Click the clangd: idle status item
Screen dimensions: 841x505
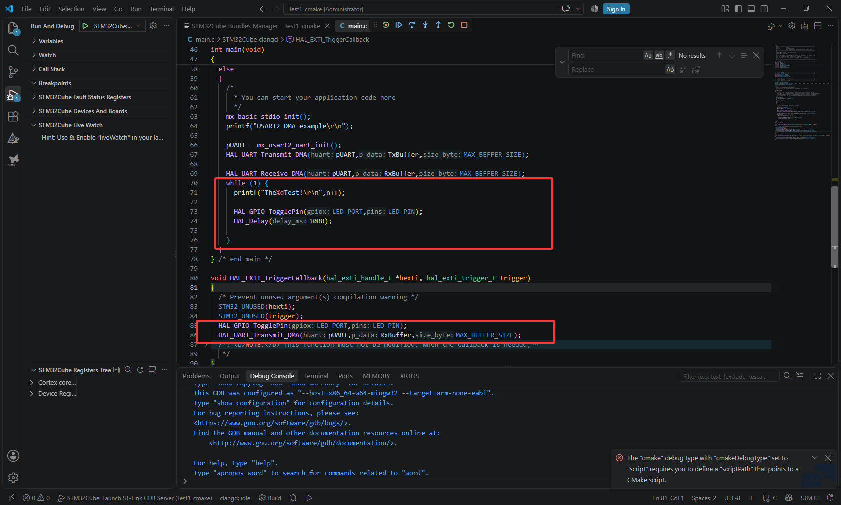coord(235,498)
